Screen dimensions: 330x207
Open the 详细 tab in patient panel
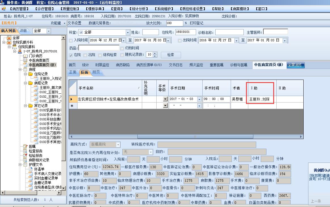[x=23, y=31]
